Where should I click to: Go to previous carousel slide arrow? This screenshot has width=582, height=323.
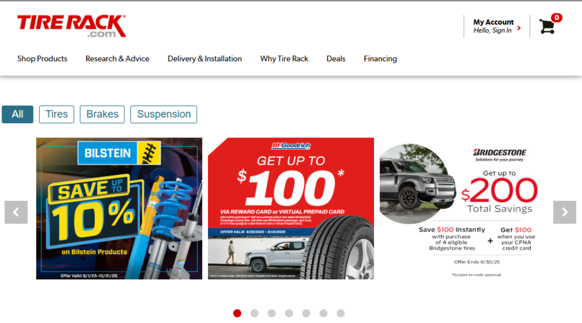tap(16, 212)
